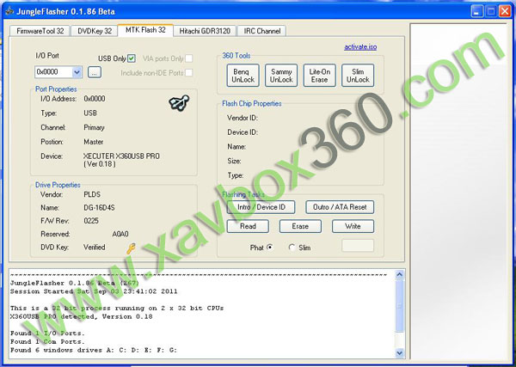Open the IRC Channel tab
The width and height of the screenshot is (516, 367).
[x=262, y=31]
